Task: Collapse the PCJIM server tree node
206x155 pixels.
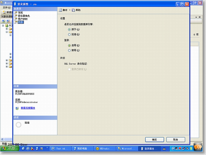Action: [x=3, y=26]
